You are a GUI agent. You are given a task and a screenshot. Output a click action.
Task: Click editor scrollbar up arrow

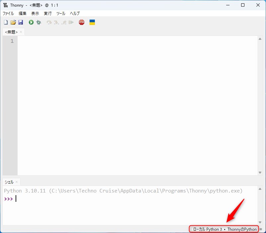260,39
